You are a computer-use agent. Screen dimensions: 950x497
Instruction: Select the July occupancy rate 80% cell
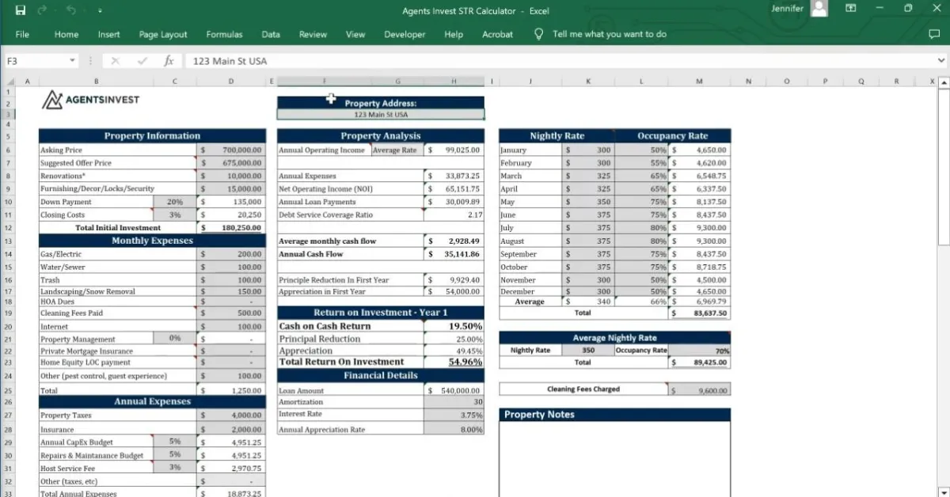click(x=642, y=228)
